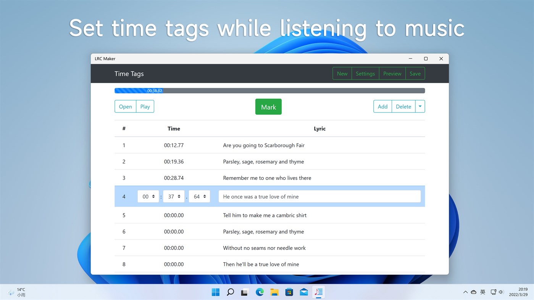This screenshot has height=300, width=534.
Task: Open the dropdown arrow beside Delete
Action: click(420, 106)
